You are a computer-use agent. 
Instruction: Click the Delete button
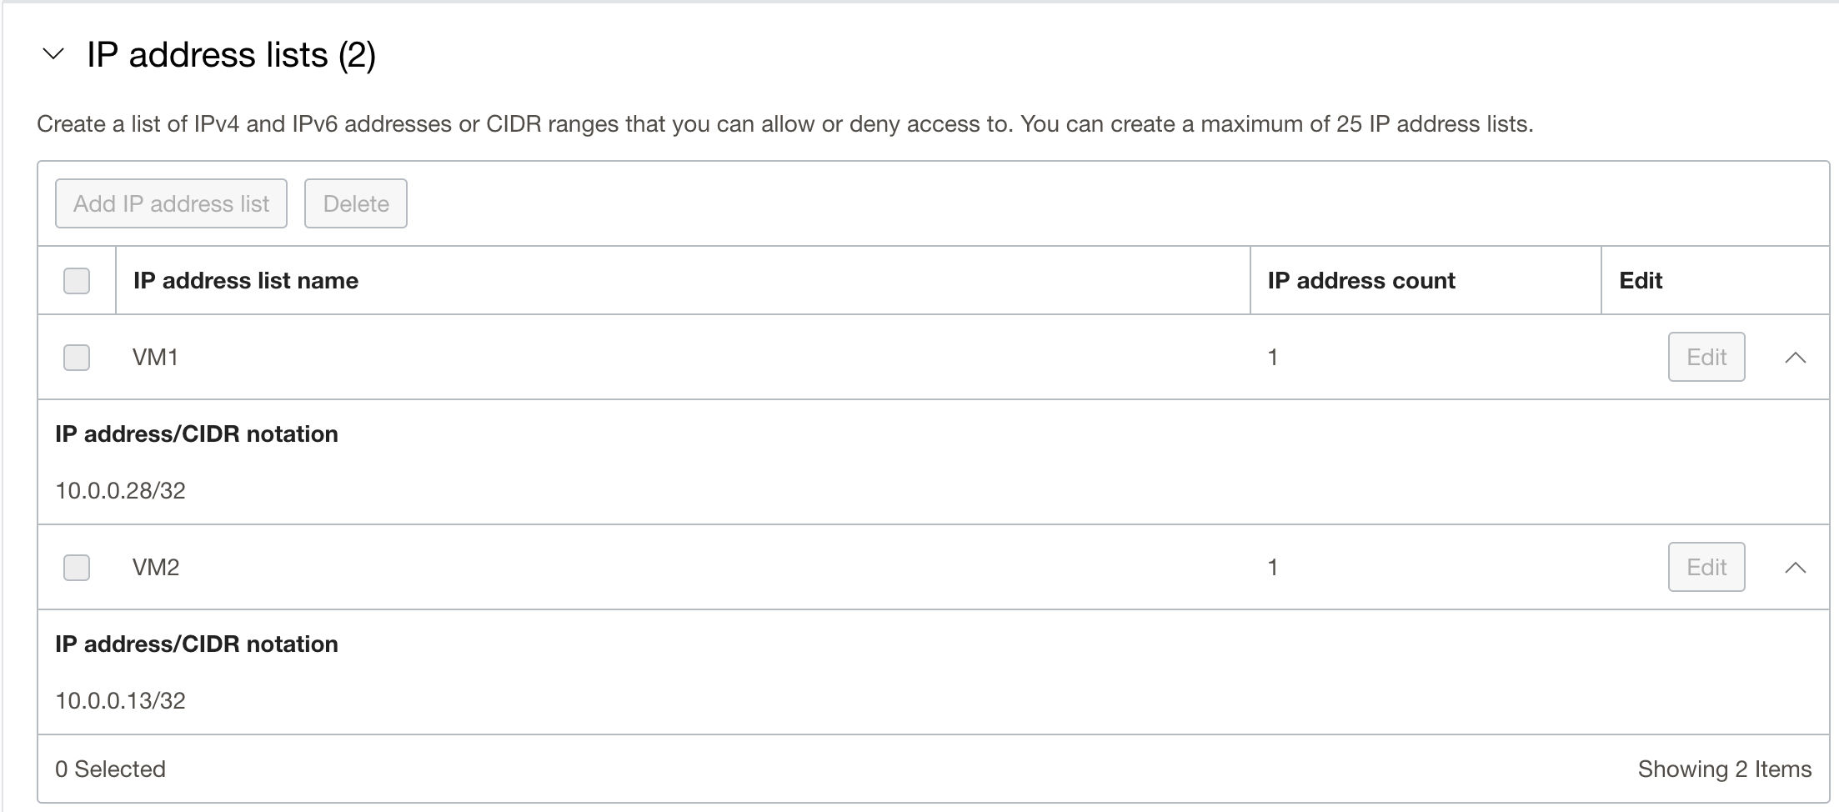tap(355, 203)
